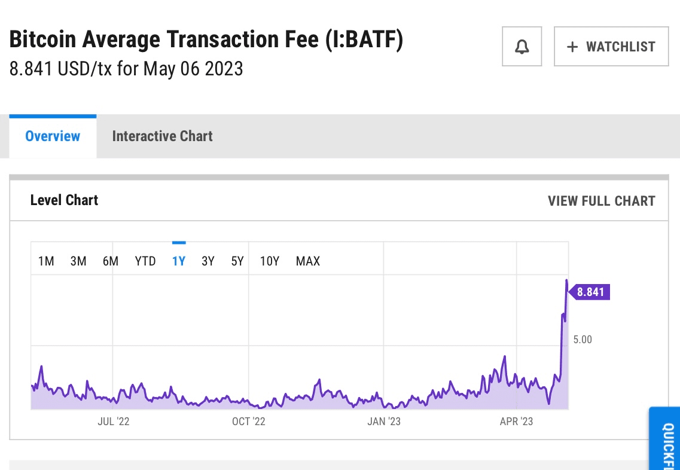Click the Level Chart heading
The width and height of the screenshot is (680, 470).
[64, 200]
